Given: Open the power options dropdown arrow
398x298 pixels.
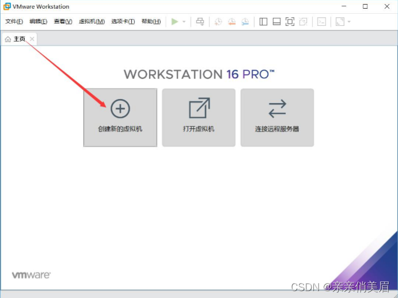Looking at the screenshot, I should 184,21.
